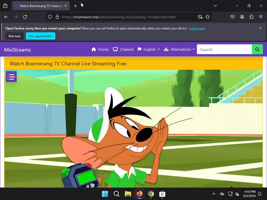This screenshot has height=200, width=267.
Task: Open Microsoft Store from taskbar
Action: click(x=162, y=194)
